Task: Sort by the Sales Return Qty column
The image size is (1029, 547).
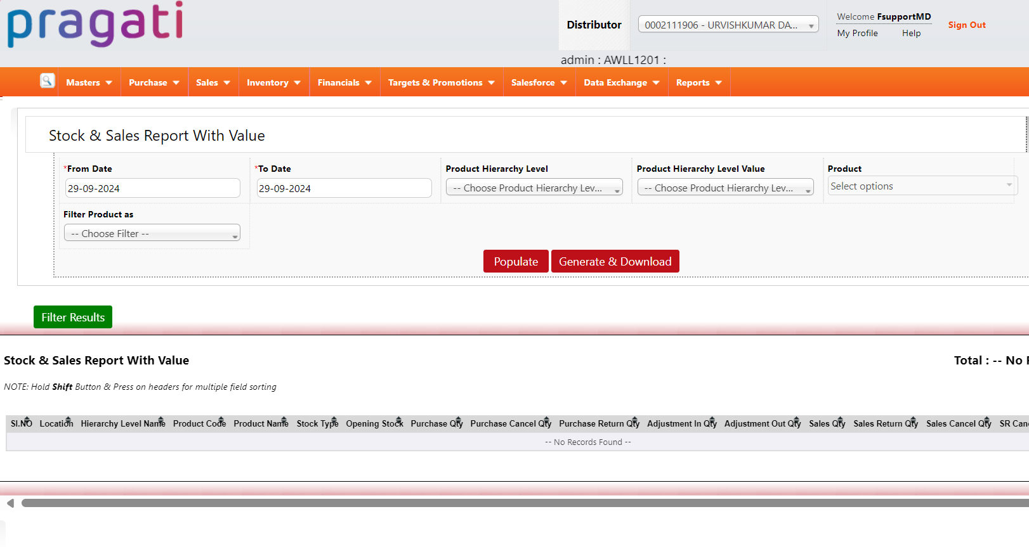Action: pos(886,423)
